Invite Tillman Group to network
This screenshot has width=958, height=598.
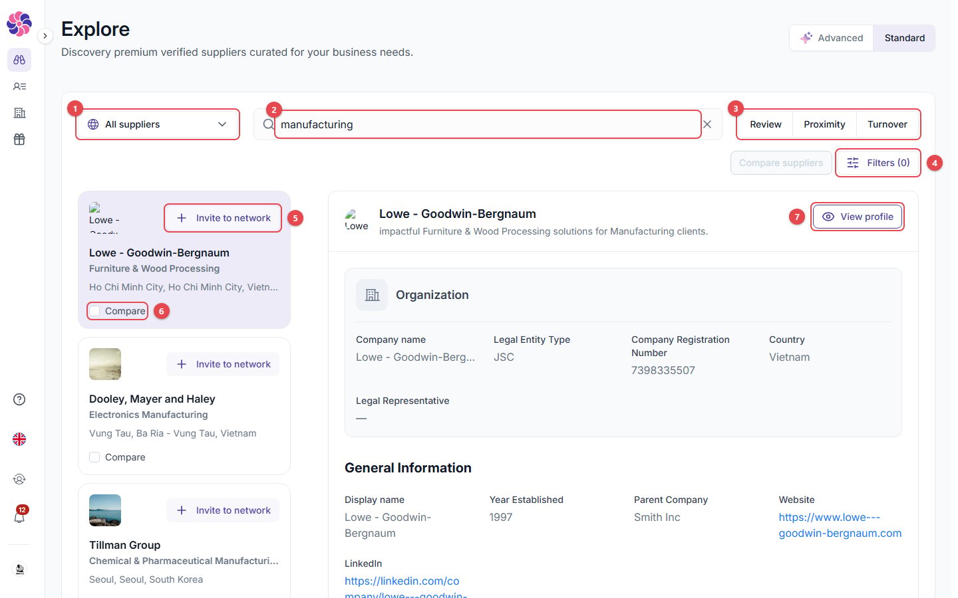point(223,510)
